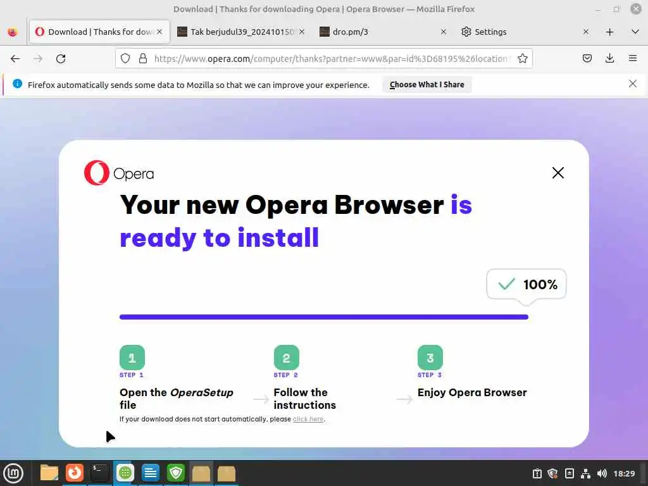Open Firefox downloads panel
Viewport: 648px width, 486px height.
point(609,59)
